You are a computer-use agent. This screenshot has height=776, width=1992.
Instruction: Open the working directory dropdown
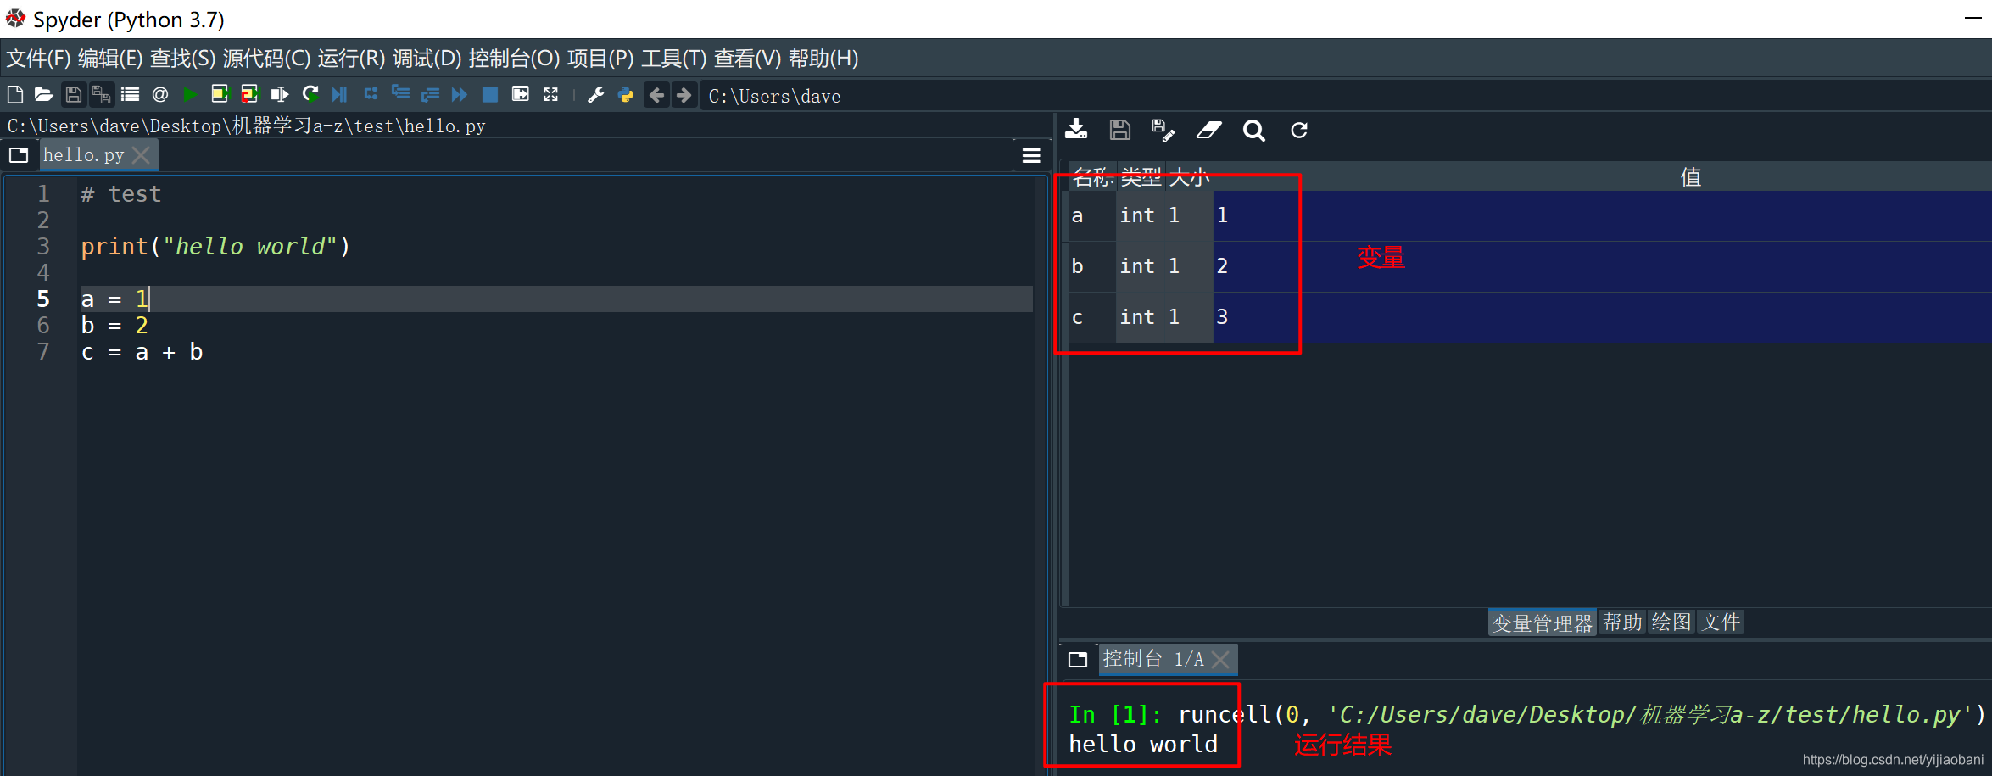pyautogui.click(x=773, y=95)
